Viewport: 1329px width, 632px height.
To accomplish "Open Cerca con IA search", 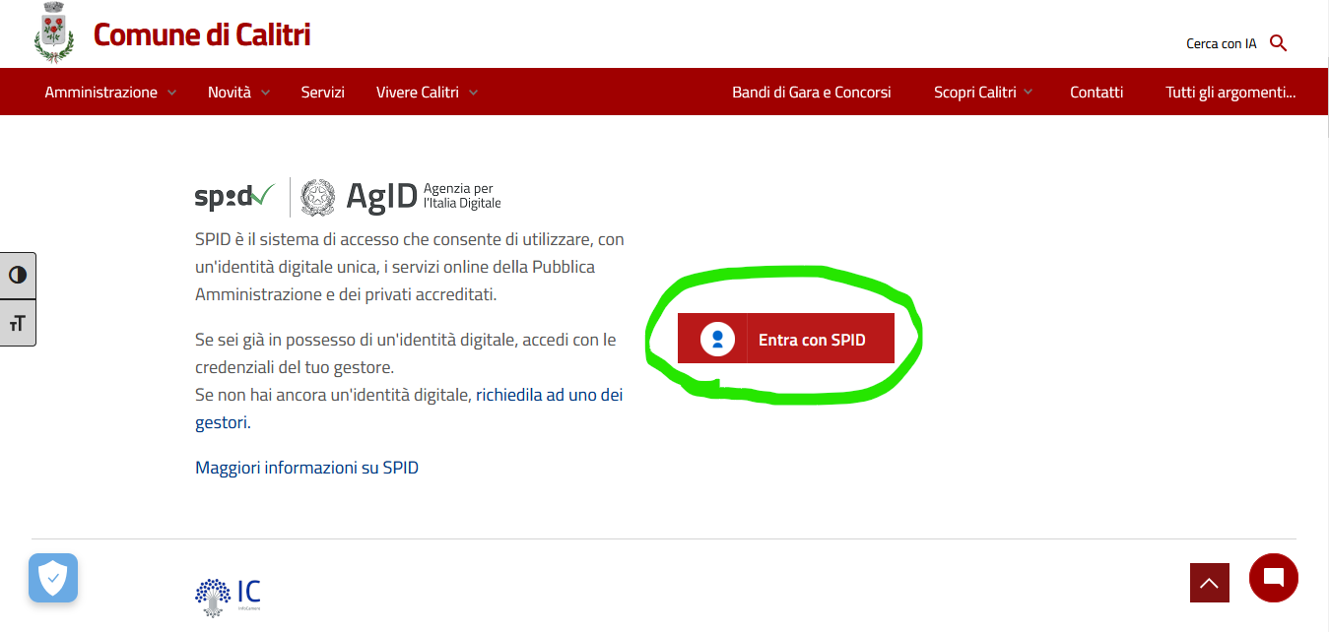I will 1222,43.
